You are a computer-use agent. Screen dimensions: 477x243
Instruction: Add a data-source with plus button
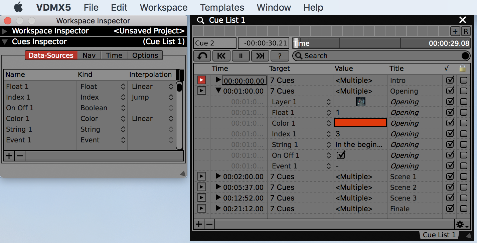click(9, 156)
